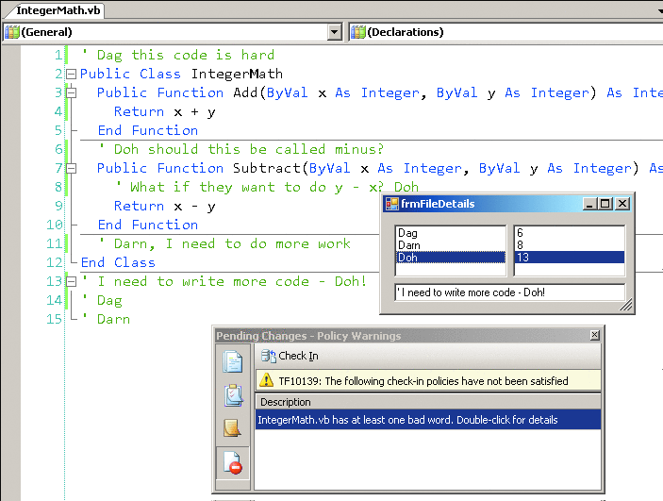Switch to the IntegerMath.vb tab
The height and width of the screenshot is (501, 663).
(x=58, y=10)
